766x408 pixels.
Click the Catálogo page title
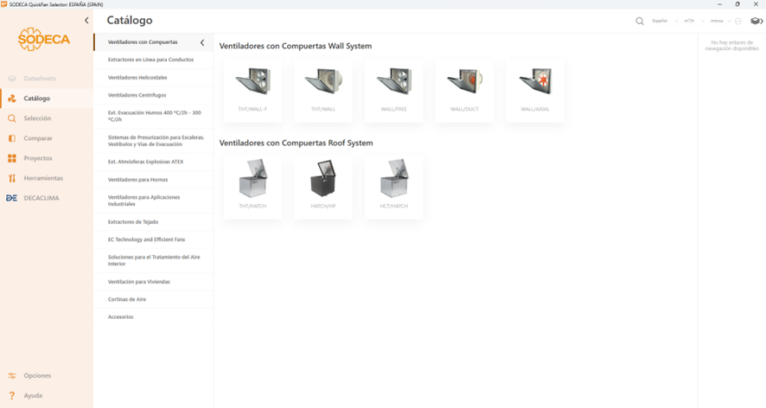(x=130, y=21)
